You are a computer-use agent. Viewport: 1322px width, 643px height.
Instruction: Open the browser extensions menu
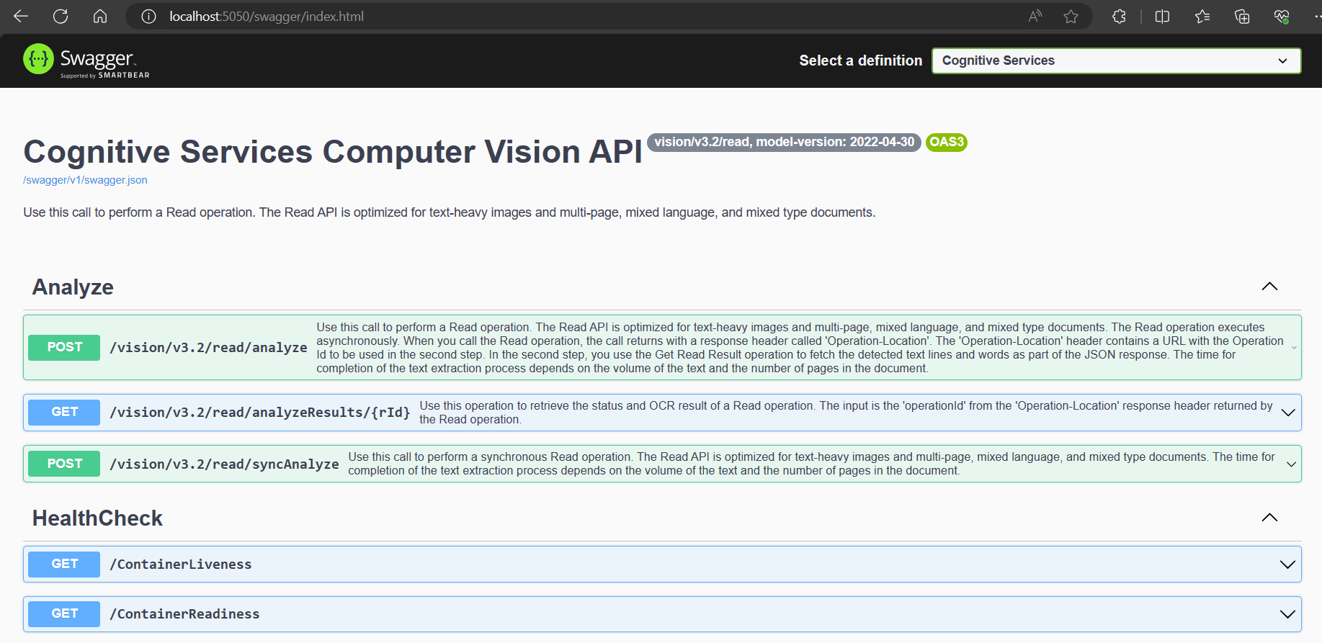coord(1119,16)
